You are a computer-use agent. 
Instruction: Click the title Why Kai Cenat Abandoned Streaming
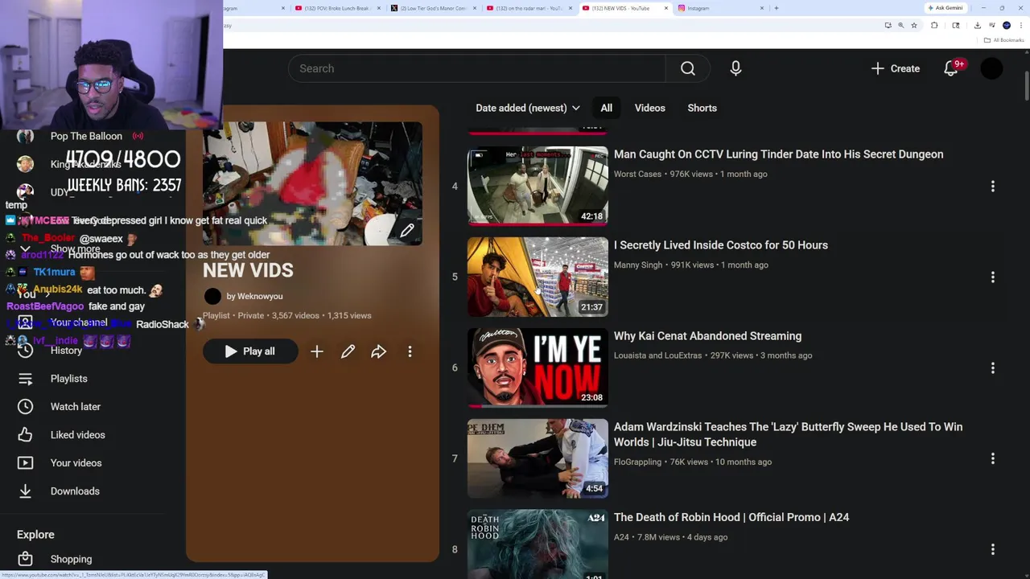pos(707,336)
